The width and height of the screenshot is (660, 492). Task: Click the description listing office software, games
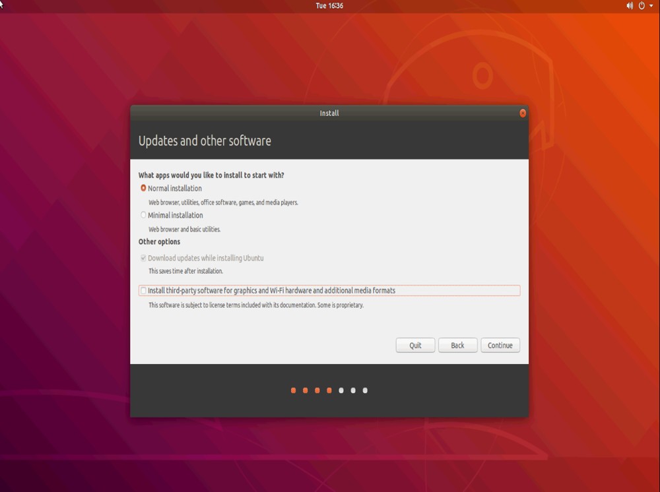point(223,202)
